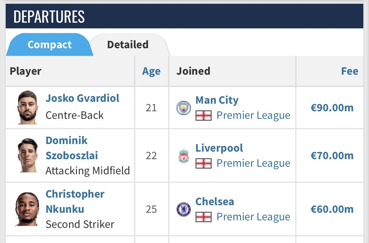The height and width of the screenshot is (243, 369).
Task: Open Dominik Szoboszlai's player profile
Action: 72,148
